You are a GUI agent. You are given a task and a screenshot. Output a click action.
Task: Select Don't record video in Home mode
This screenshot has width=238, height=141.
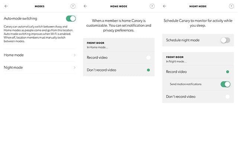pyautogui.click(x=148, y=70)
